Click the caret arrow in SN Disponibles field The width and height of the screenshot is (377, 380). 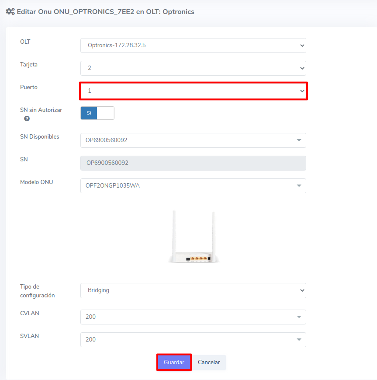pos(299,140)
